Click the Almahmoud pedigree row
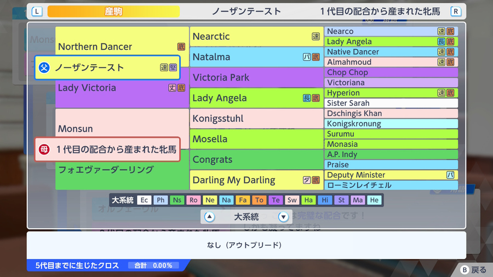493x277 pixels. tap(391, 62)
